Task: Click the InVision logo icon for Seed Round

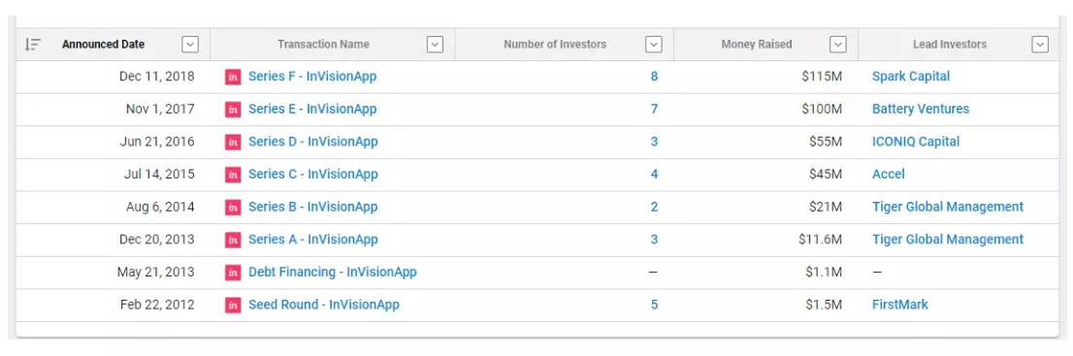Action: tap(233, 305)
